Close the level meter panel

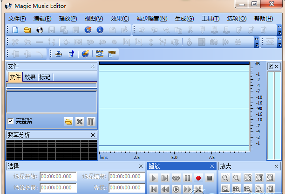pyautogui.click(x=277, y=66)
